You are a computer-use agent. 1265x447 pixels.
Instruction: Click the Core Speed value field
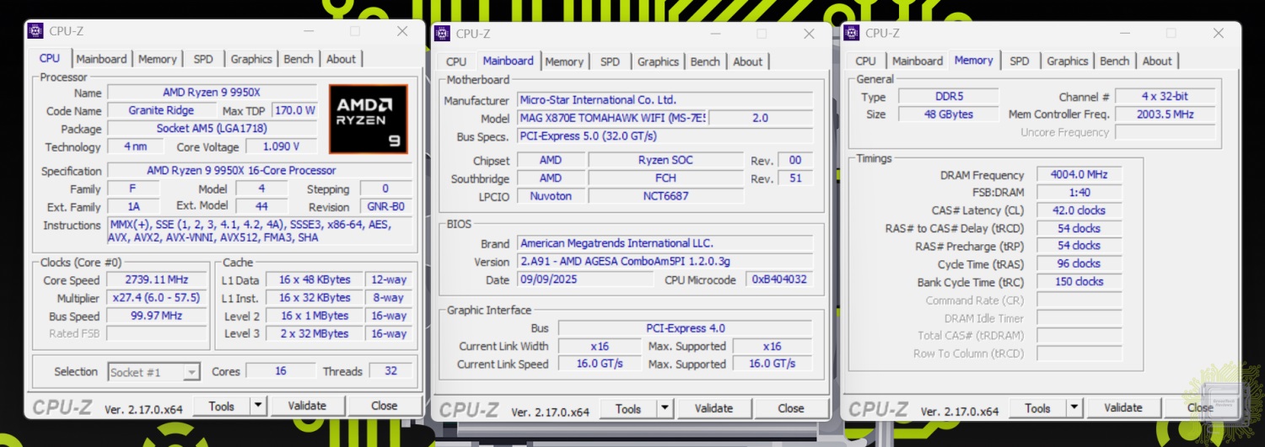click(157, 280)
